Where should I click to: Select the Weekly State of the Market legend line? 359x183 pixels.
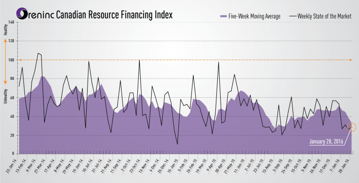pyautogui.click(x=293, y=16)
